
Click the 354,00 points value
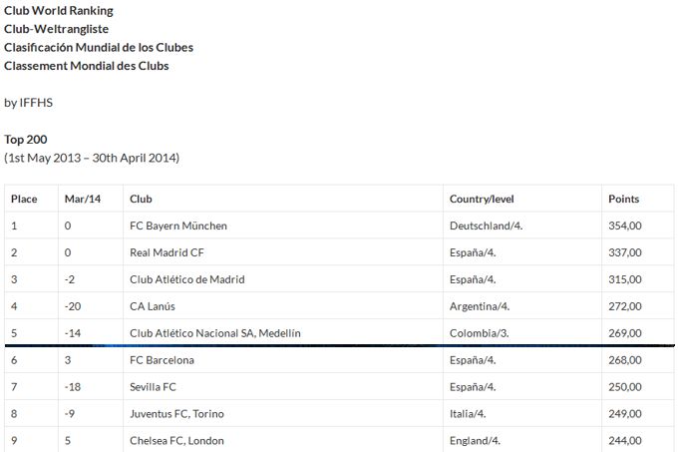624,226
